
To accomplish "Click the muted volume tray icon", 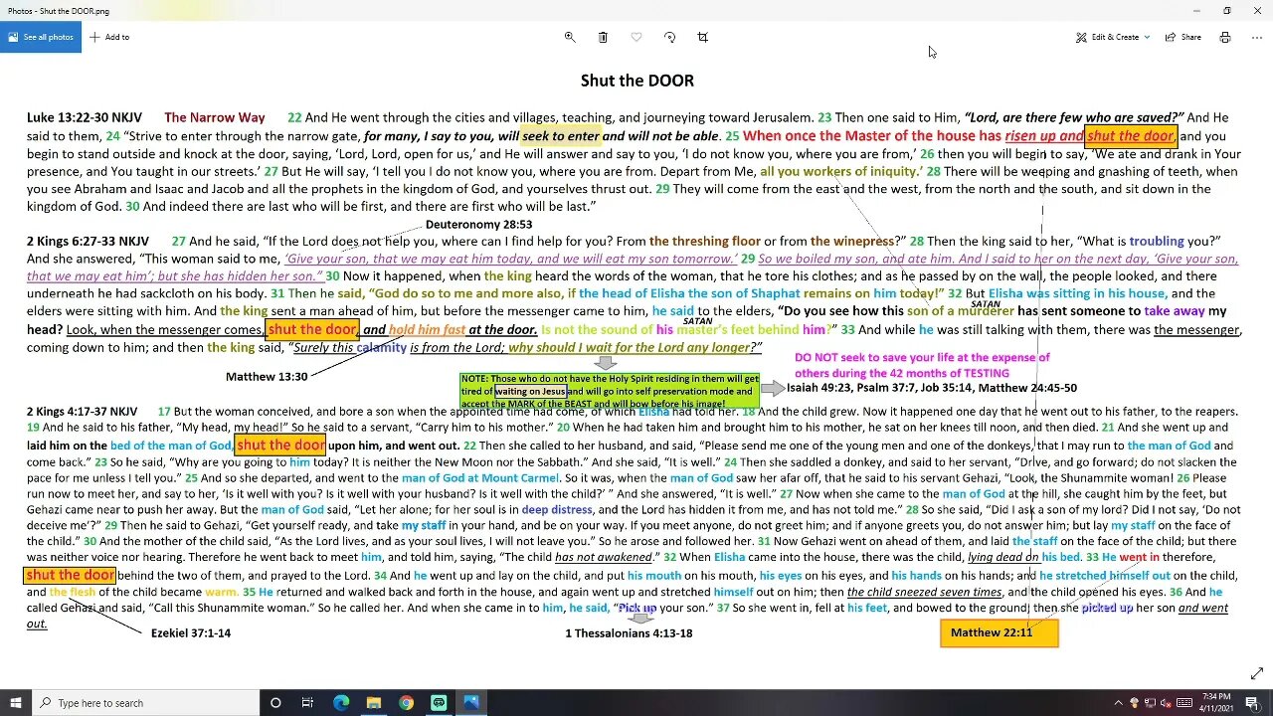I will pos(1167,703).
